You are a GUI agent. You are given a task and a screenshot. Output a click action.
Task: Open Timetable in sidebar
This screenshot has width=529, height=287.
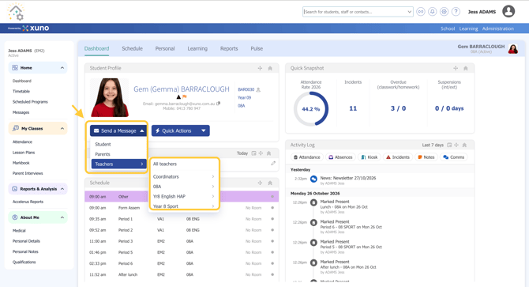point(21,92)
